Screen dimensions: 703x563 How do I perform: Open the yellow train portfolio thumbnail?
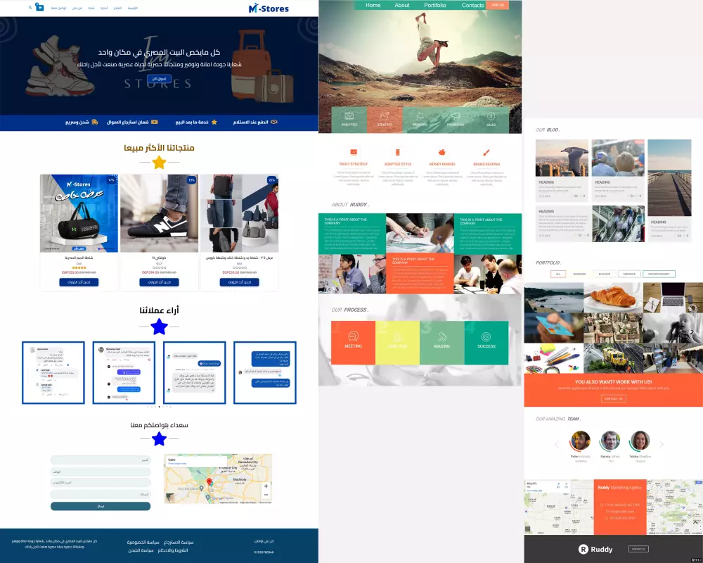[x=613, y=358]
